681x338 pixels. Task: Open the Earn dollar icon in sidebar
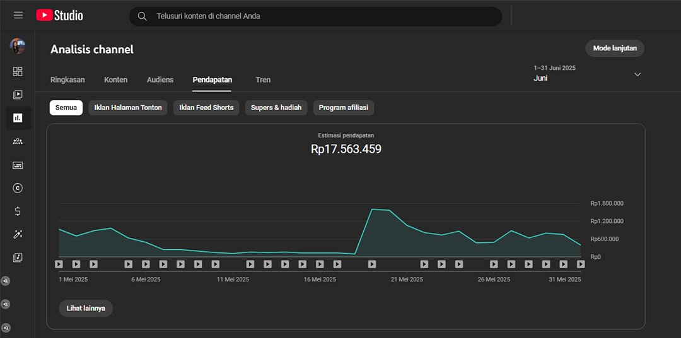18,211
